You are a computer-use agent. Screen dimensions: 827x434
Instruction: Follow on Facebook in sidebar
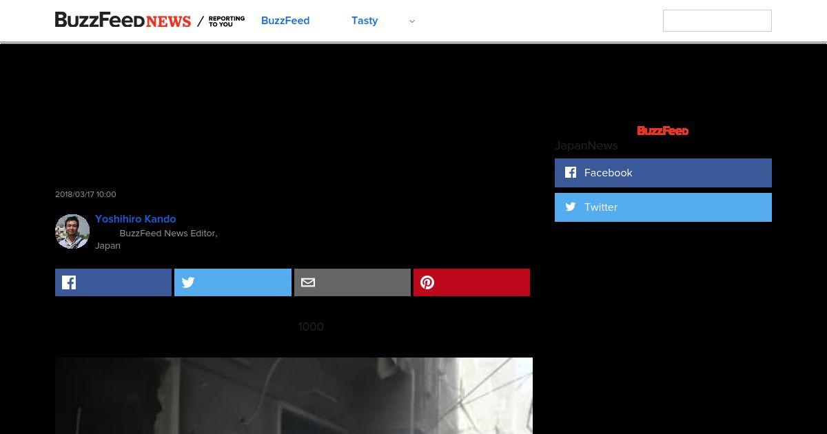tap(663, 173)
